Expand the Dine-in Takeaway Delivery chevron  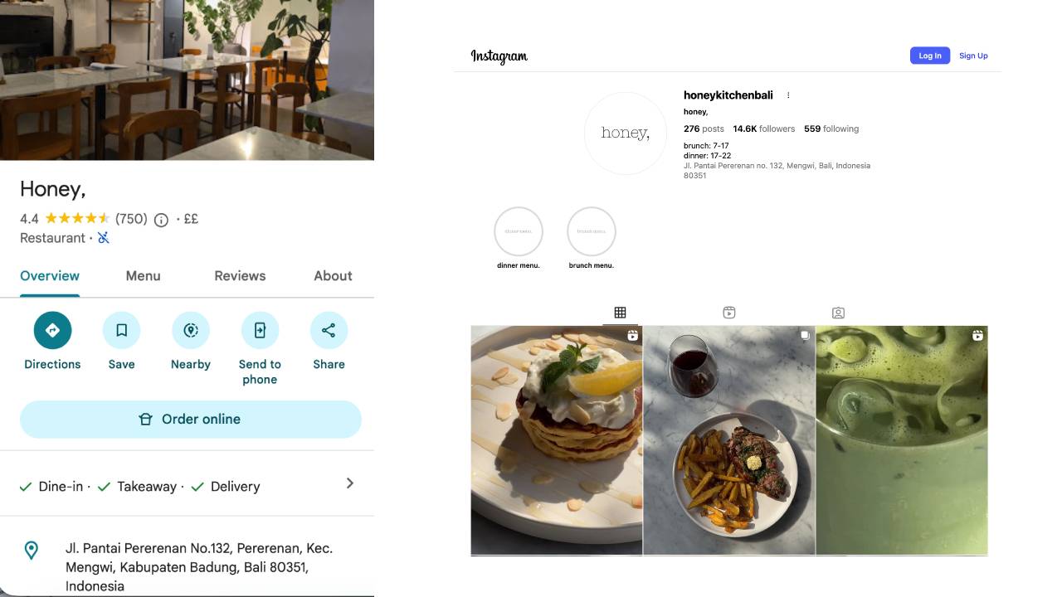[x=350, y=483]
